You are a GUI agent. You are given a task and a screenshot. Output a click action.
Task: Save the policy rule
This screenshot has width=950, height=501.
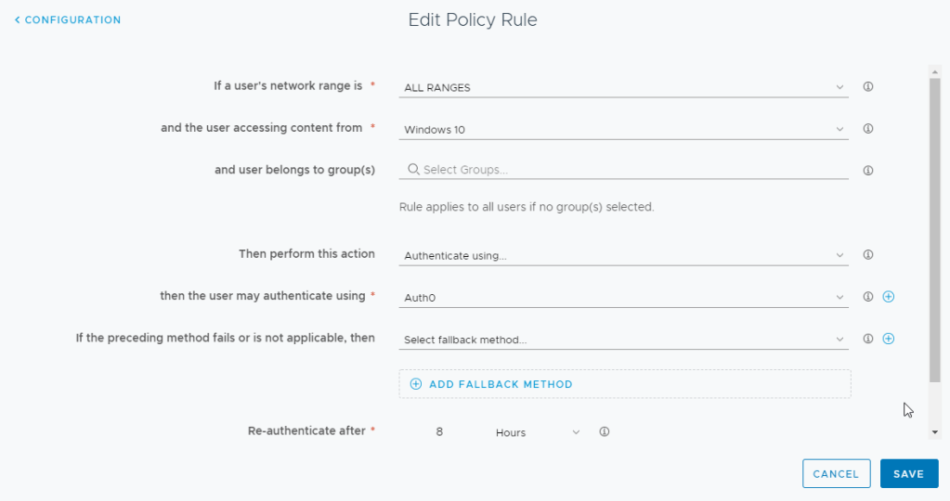[908, 474]
